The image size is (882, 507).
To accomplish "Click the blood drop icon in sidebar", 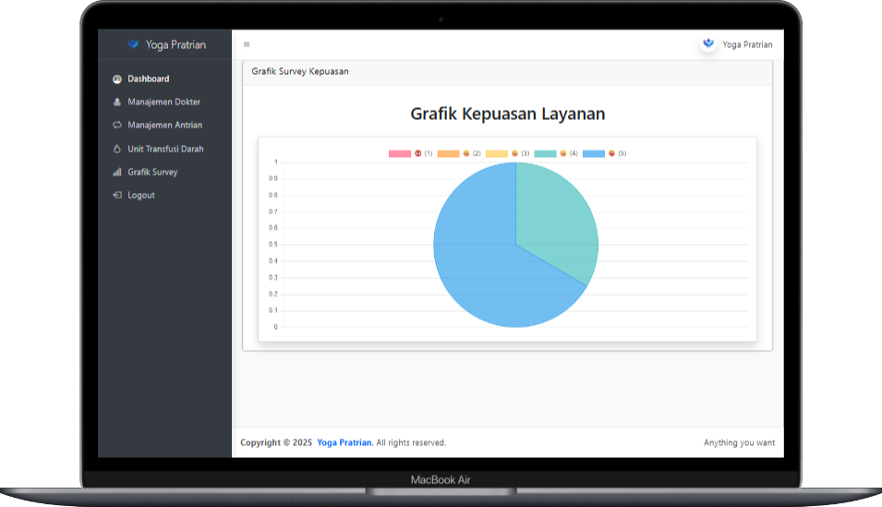I will pyautogui.click(x=117, y=149).
